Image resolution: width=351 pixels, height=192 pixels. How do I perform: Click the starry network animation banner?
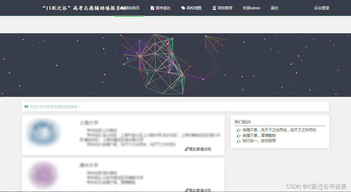175,65
